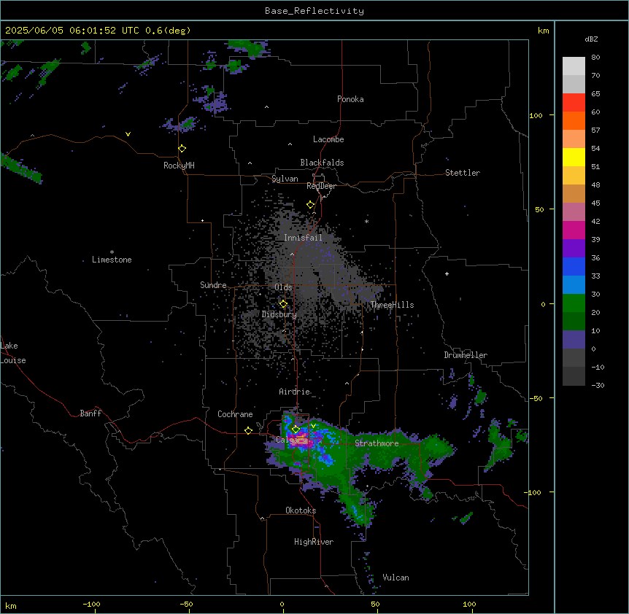Click the yellow diamond marker south of RedDeer
Screen dimensions: 629x614
tap(311, 205)
